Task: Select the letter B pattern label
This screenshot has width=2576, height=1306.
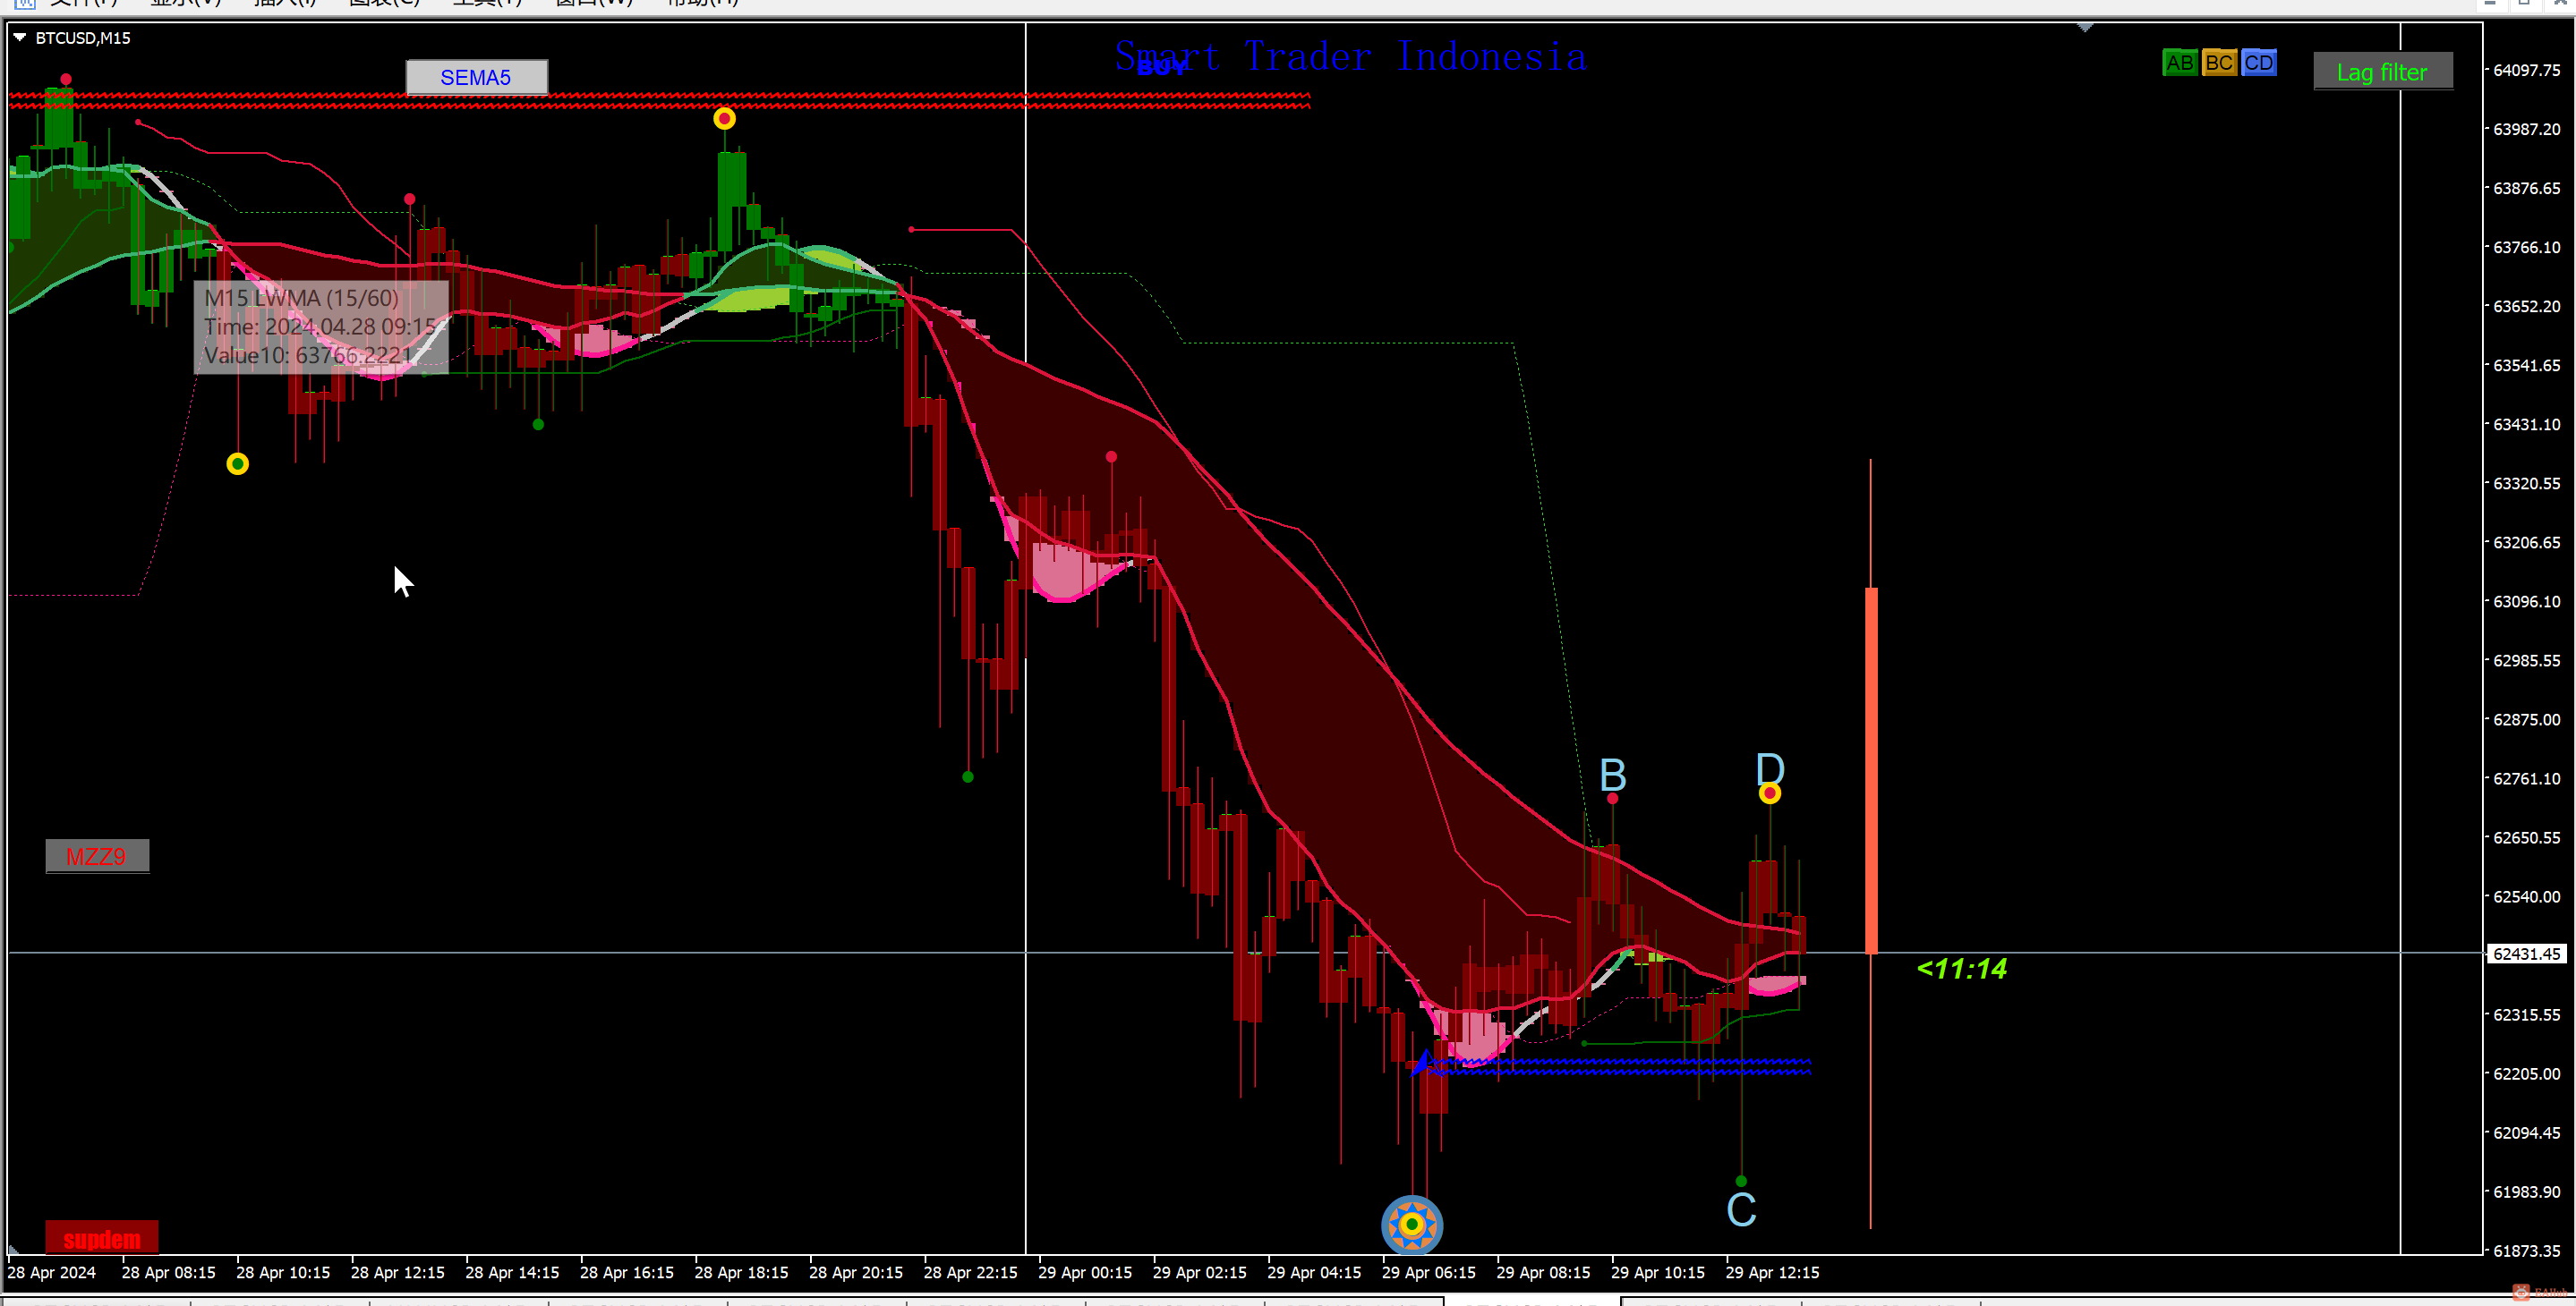Action: [x=1612, y=775]
